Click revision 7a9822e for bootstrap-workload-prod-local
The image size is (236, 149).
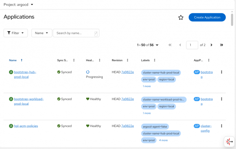tap(127, 99)
